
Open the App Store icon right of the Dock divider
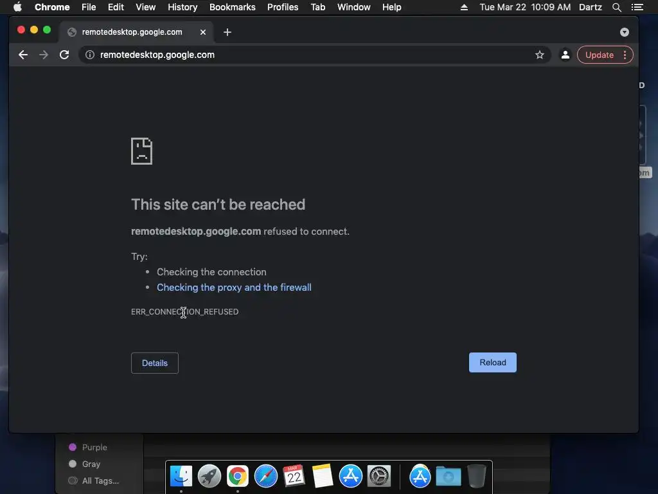click(420, 476)
